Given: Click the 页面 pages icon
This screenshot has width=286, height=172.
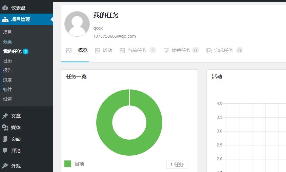Looking at the screenshot, I should tap(5, 139).
